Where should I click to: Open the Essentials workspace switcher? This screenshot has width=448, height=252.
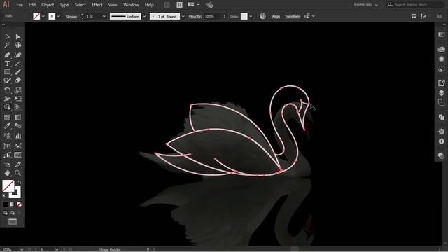pyautogui.click(x=365, y=5)
